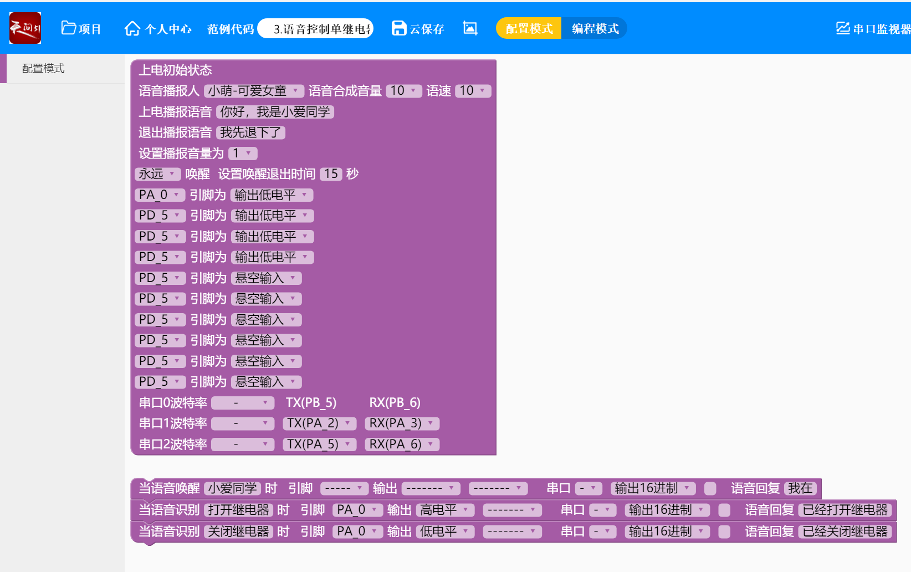
Task: Open the TX(PA_2) pin dropdown
Action: tap(320, 423)
